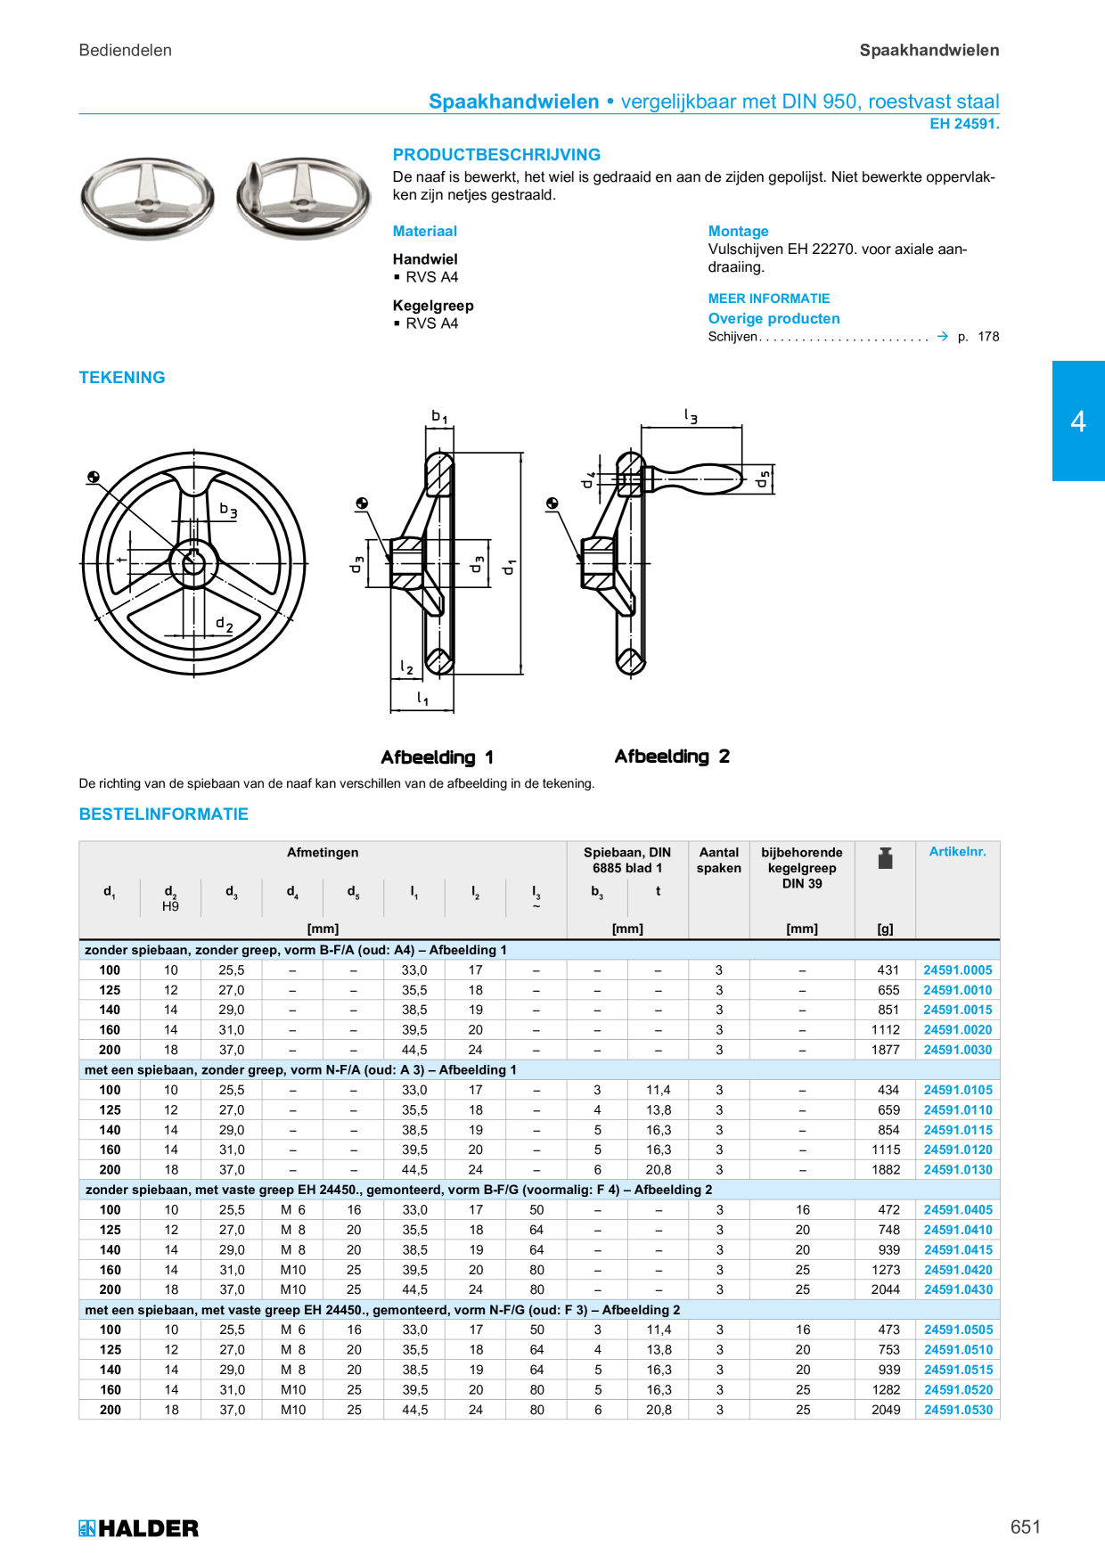
Task: Open article number 24591.0510
Action: tap(957, 1350)
